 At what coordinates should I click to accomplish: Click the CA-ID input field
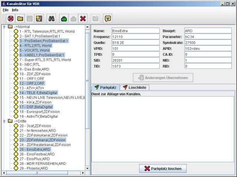pyautogui.click(x=208, y=54)
